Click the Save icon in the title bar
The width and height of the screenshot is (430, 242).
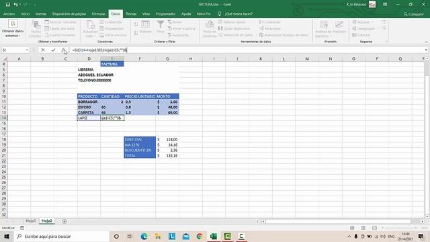tap(7, 5)
